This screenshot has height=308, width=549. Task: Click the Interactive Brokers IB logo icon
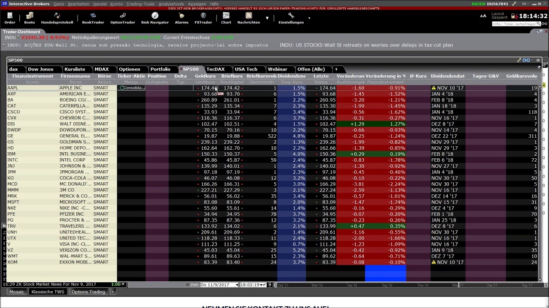4,4
